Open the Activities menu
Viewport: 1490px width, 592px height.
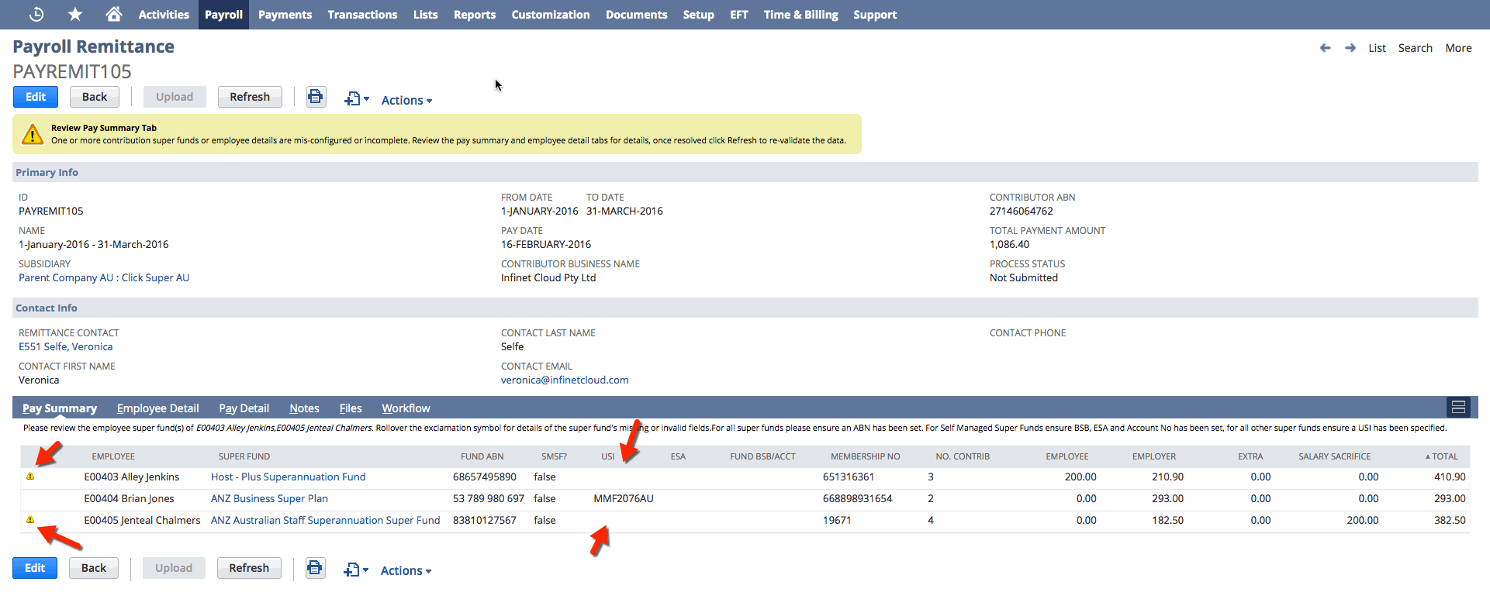pyautogui.click(x=164, y=15)
